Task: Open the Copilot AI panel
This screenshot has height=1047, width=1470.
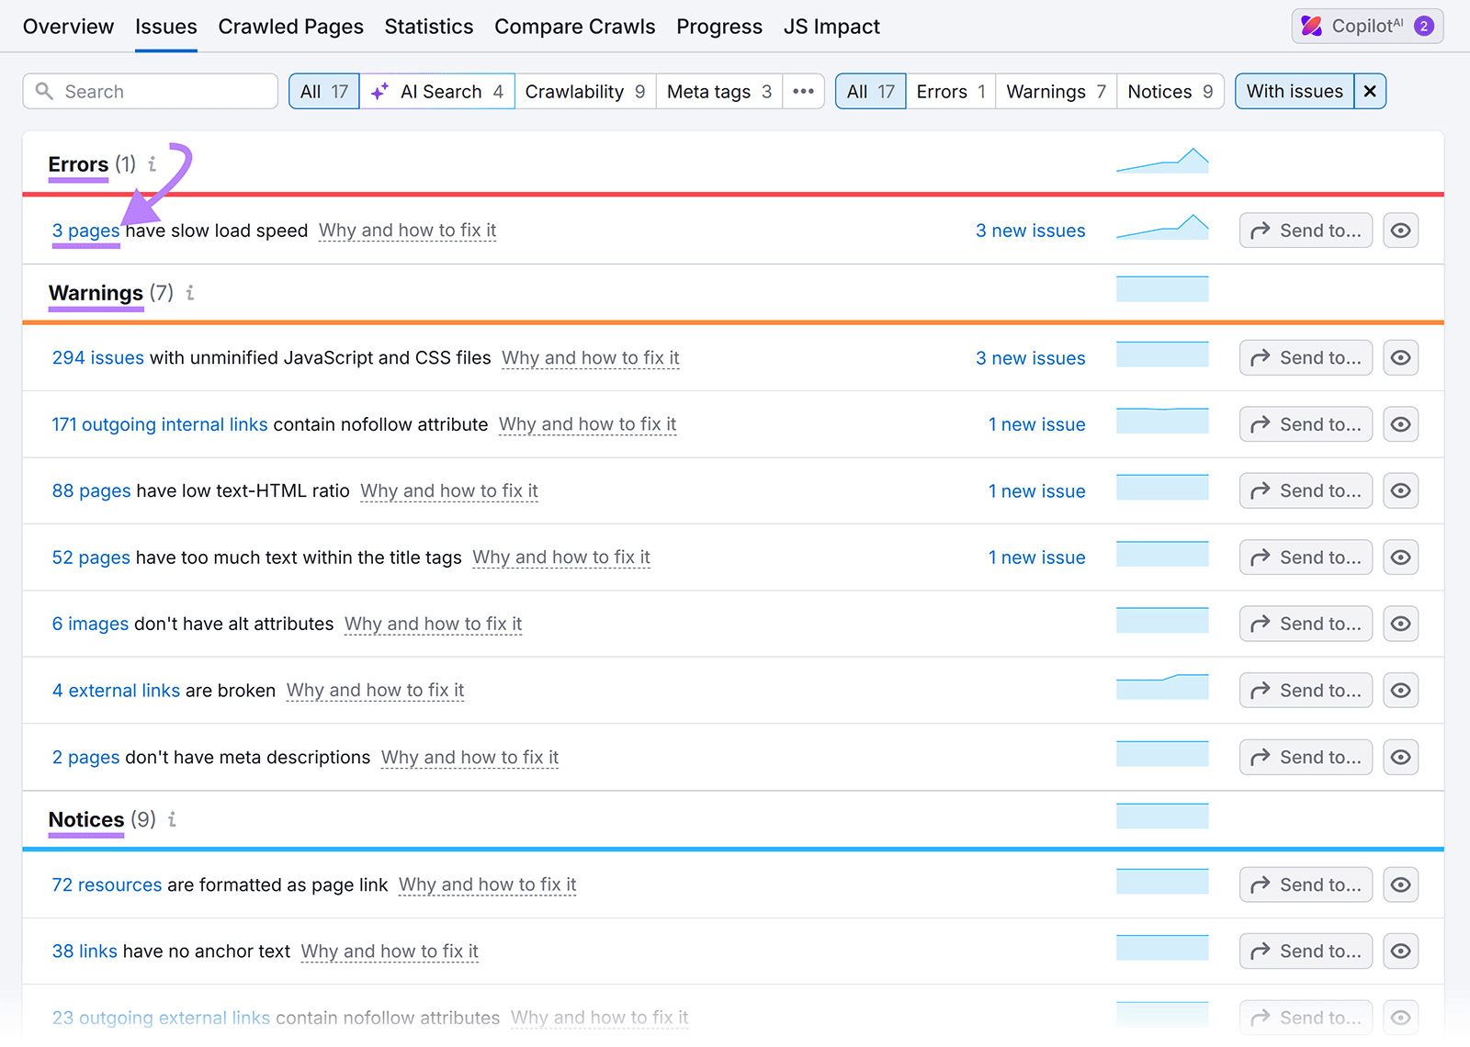Action: tap(1366, 26)
